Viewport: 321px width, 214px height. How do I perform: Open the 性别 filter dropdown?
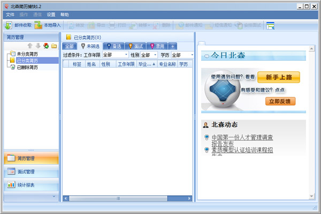click(x=149, y=55)
